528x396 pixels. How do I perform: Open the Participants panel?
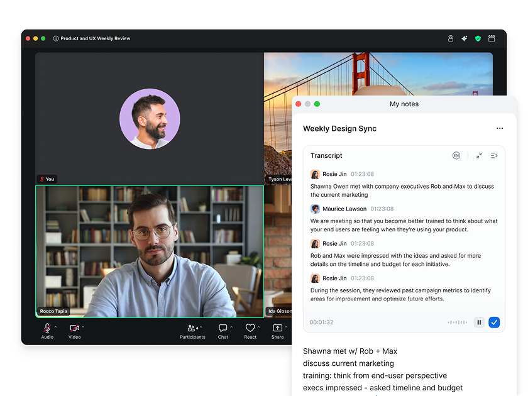[x=192, y=327]
